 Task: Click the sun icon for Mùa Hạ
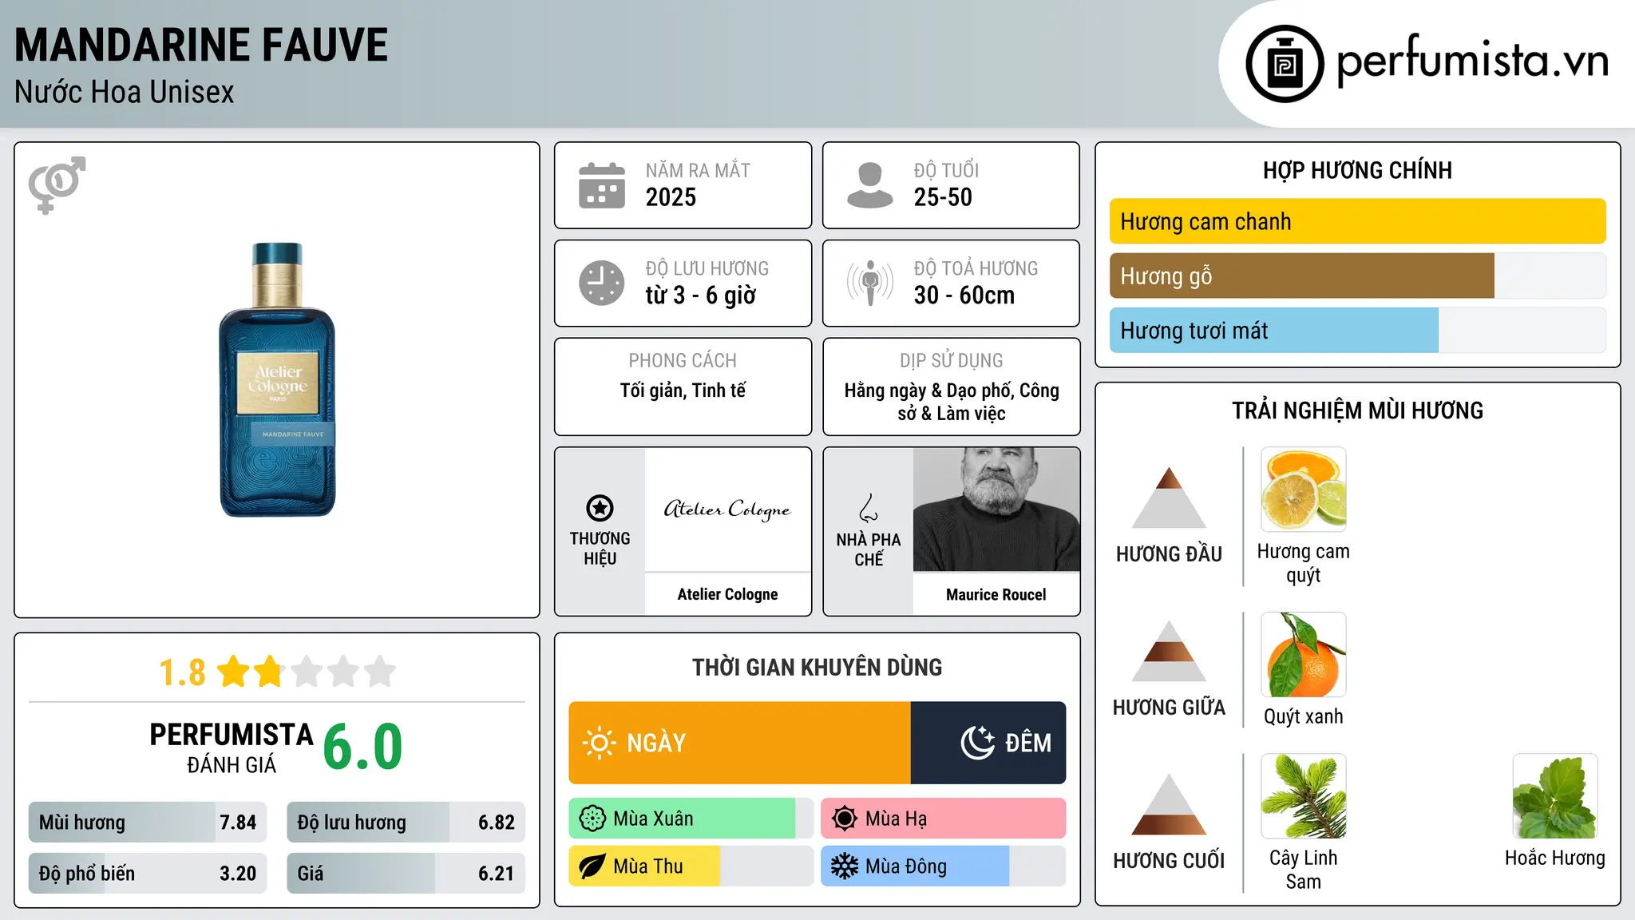(x=845, y=819)
